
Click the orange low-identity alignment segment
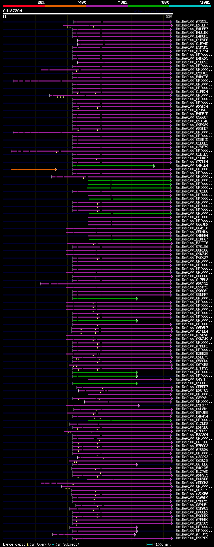(33, 169)
